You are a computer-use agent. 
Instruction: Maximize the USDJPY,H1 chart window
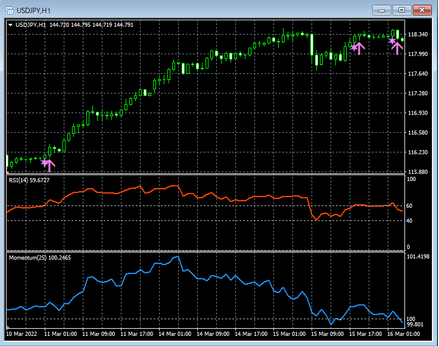402,10
